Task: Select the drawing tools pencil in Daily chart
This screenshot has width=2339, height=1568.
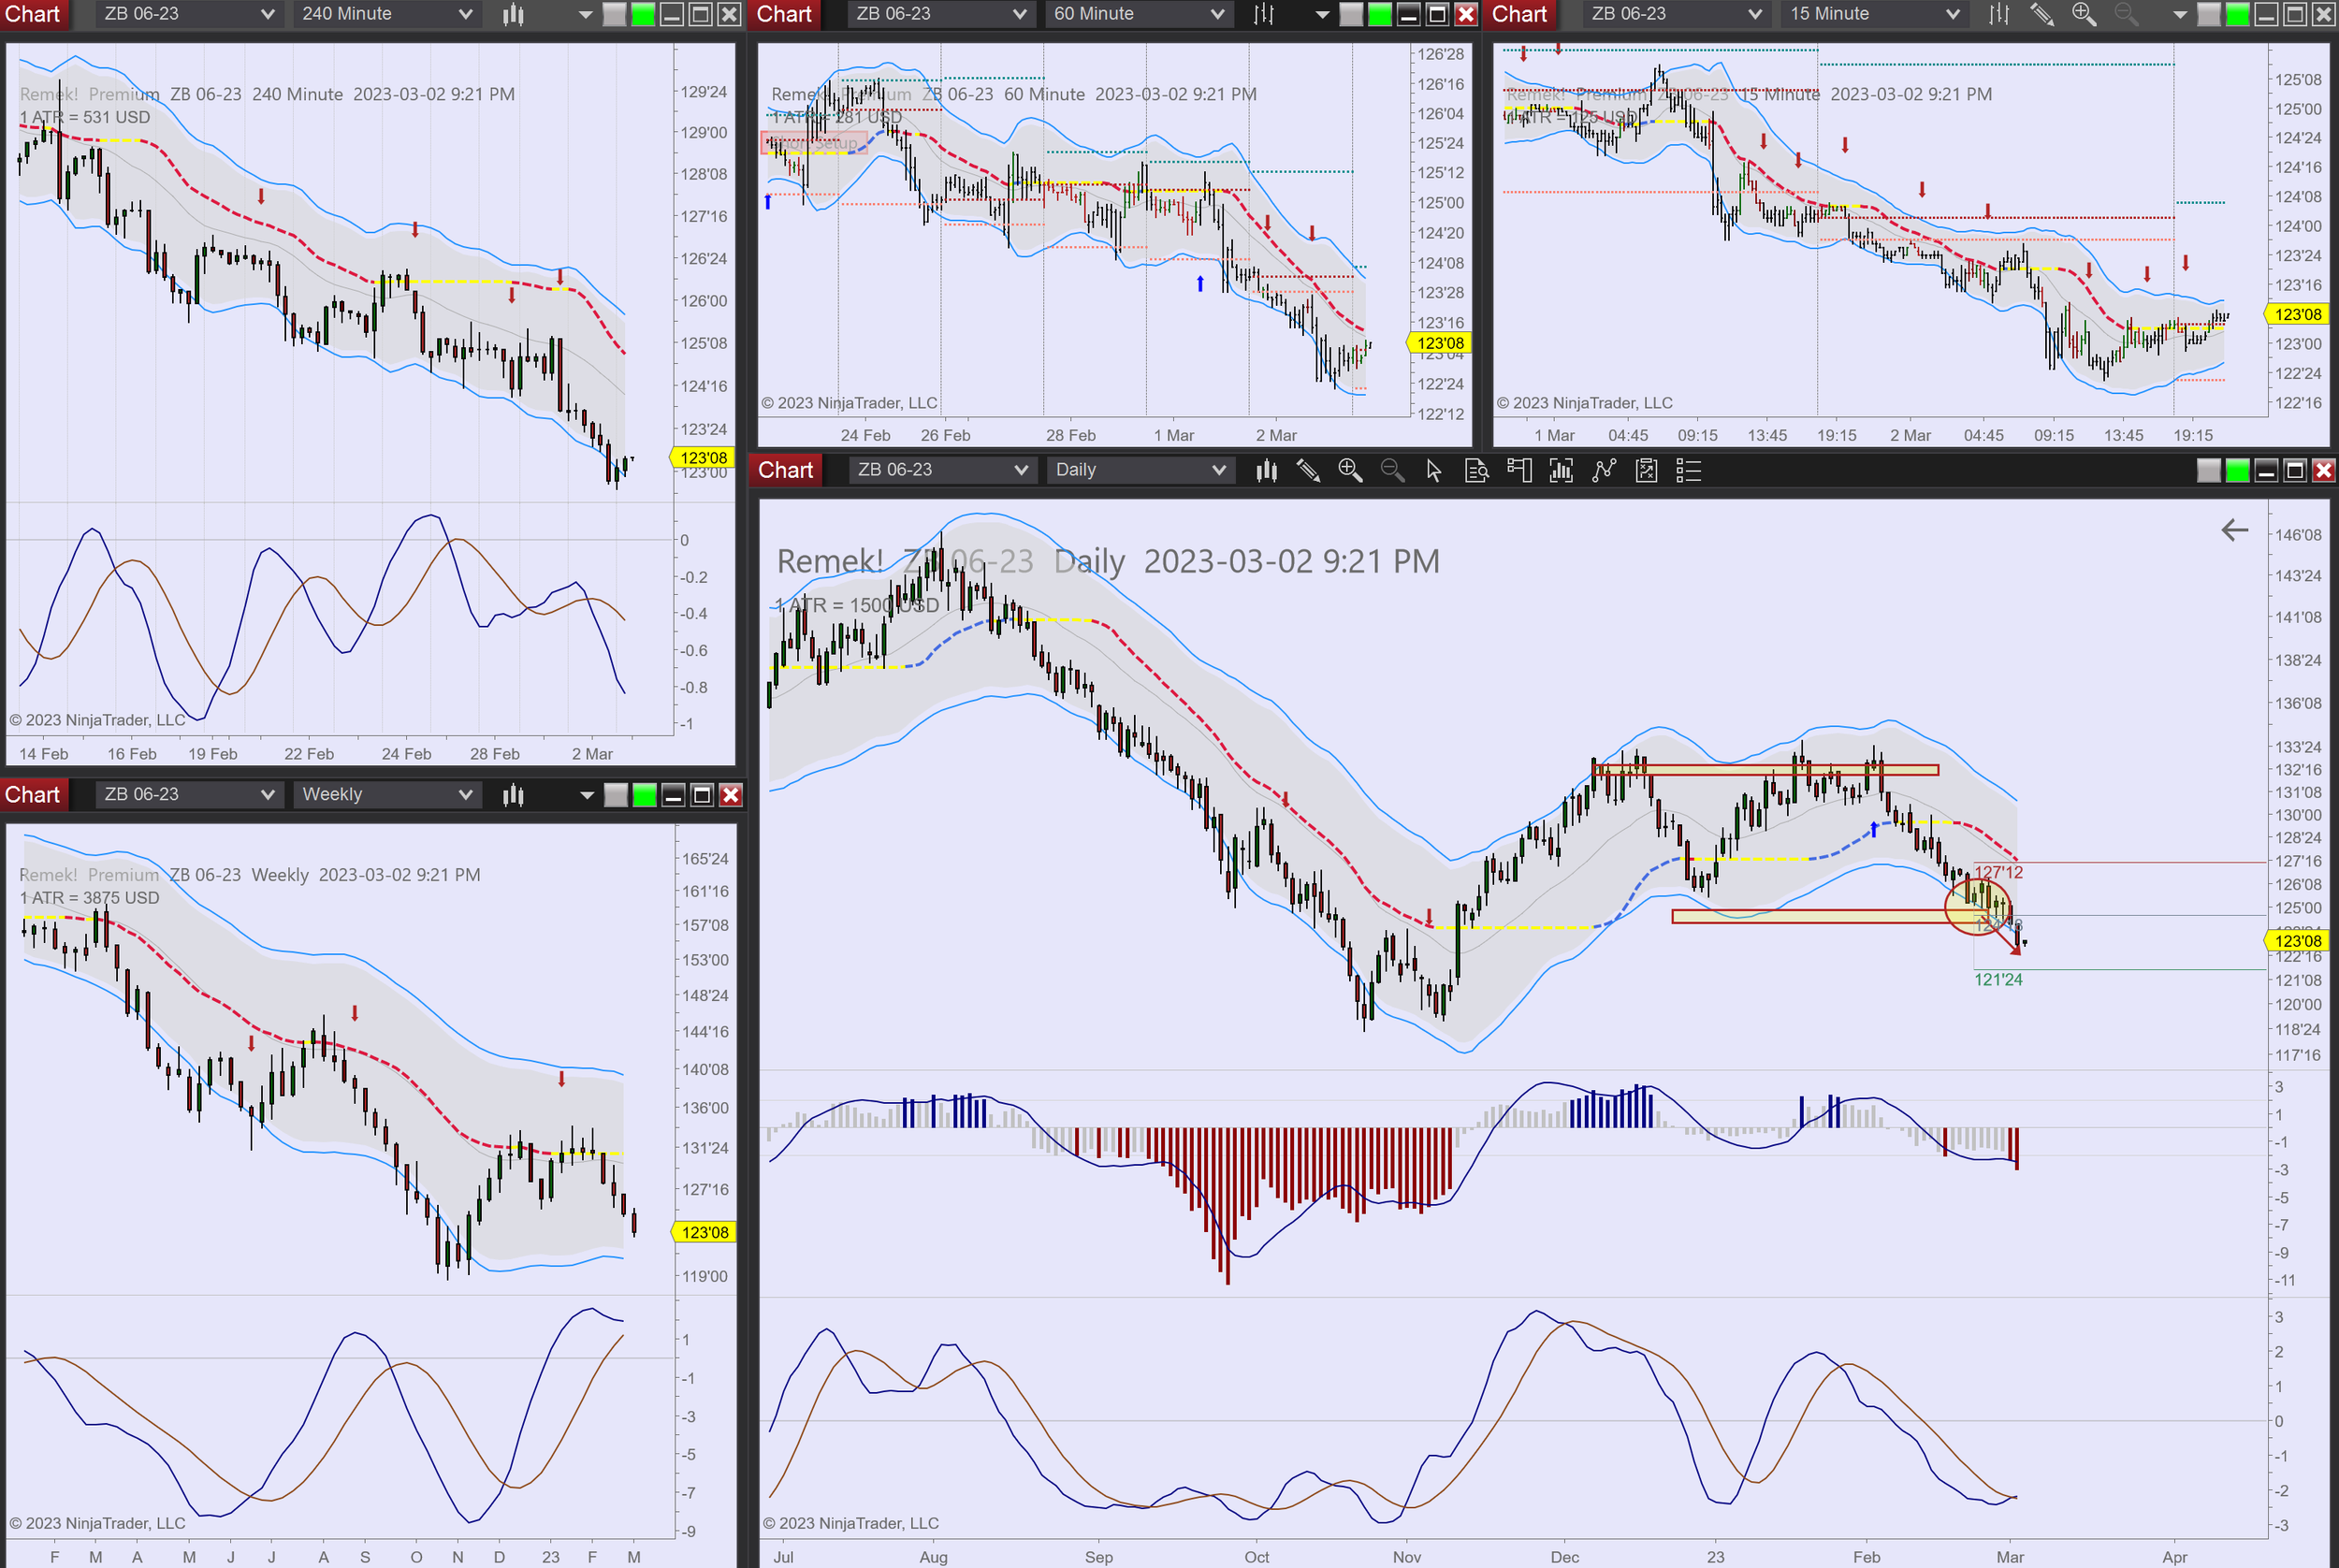Action: point(1308,470)
